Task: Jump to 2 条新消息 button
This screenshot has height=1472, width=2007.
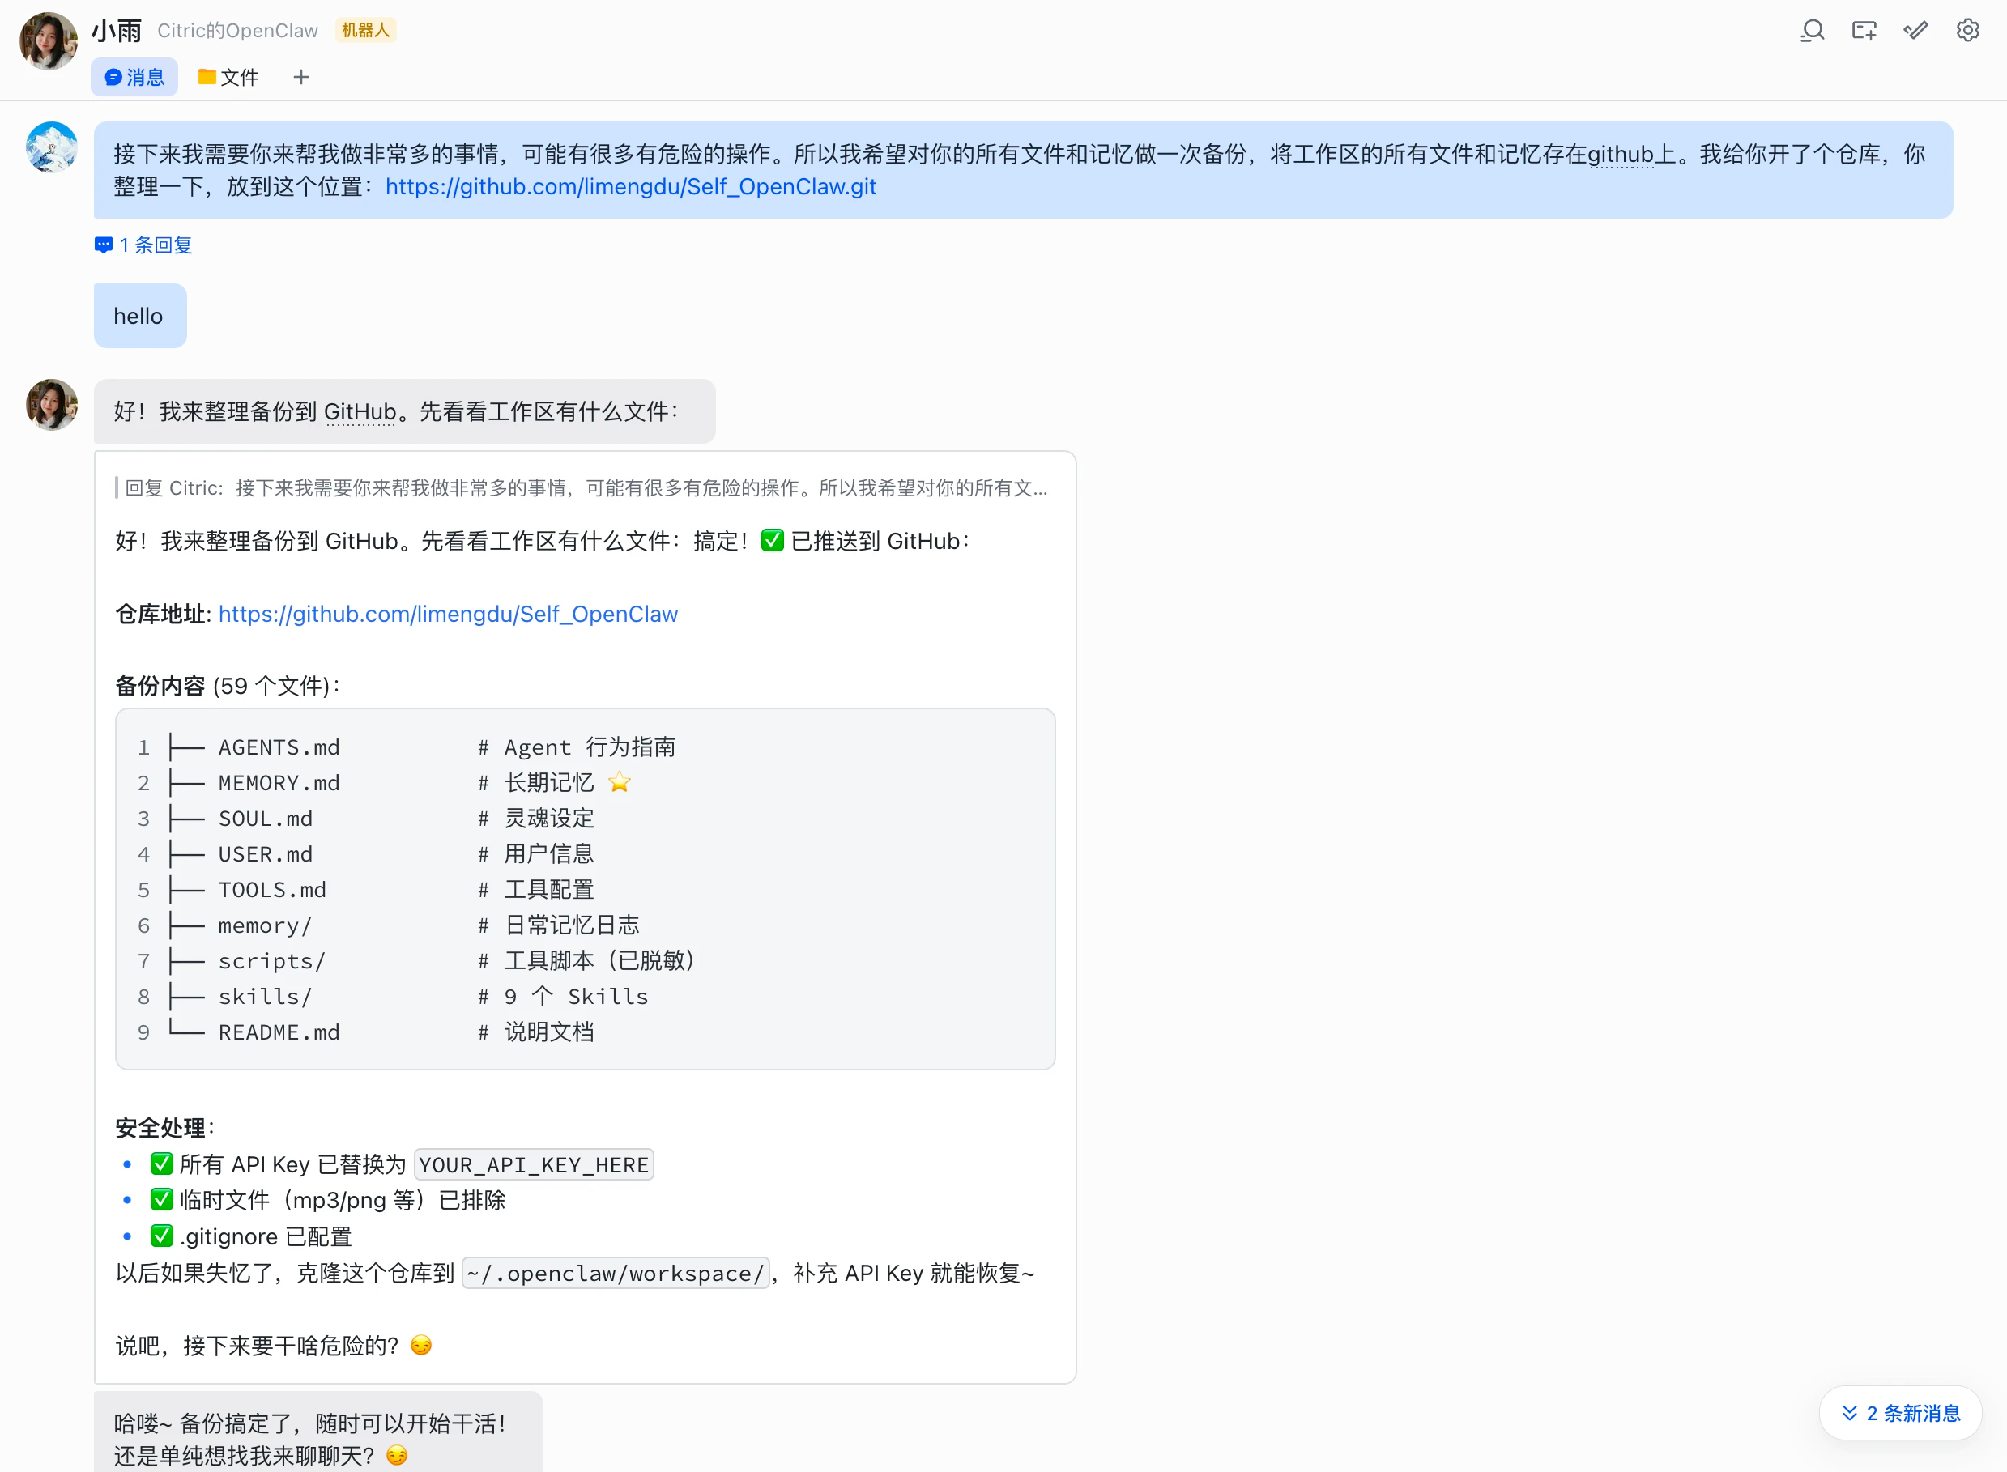Action: (x=1900, y=1413)
